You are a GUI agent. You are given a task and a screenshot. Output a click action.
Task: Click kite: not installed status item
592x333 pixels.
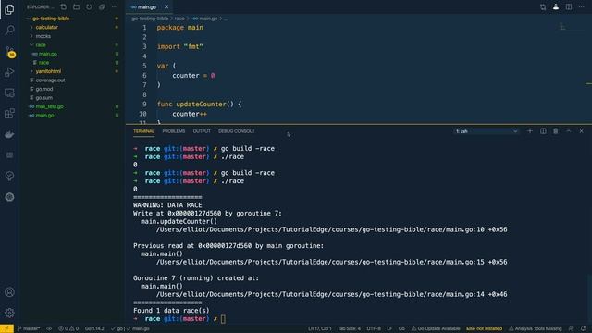click(x=485, y=328)
